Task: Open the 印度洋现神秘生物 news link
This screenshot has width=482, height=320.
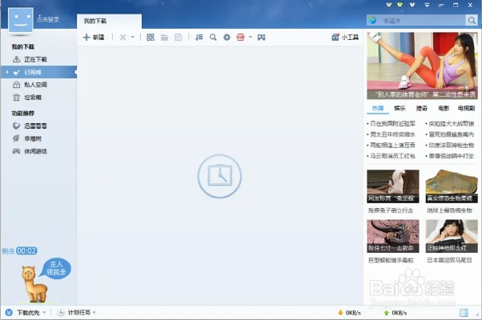Action: tap(452, 145)
